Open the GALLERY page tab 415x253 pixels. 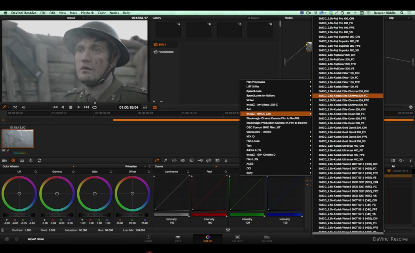(237, 239)
